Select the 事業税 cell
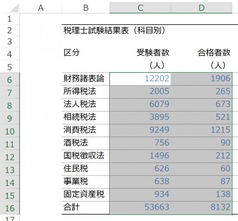This screenshot has height=221, width=238. (86, 182)
